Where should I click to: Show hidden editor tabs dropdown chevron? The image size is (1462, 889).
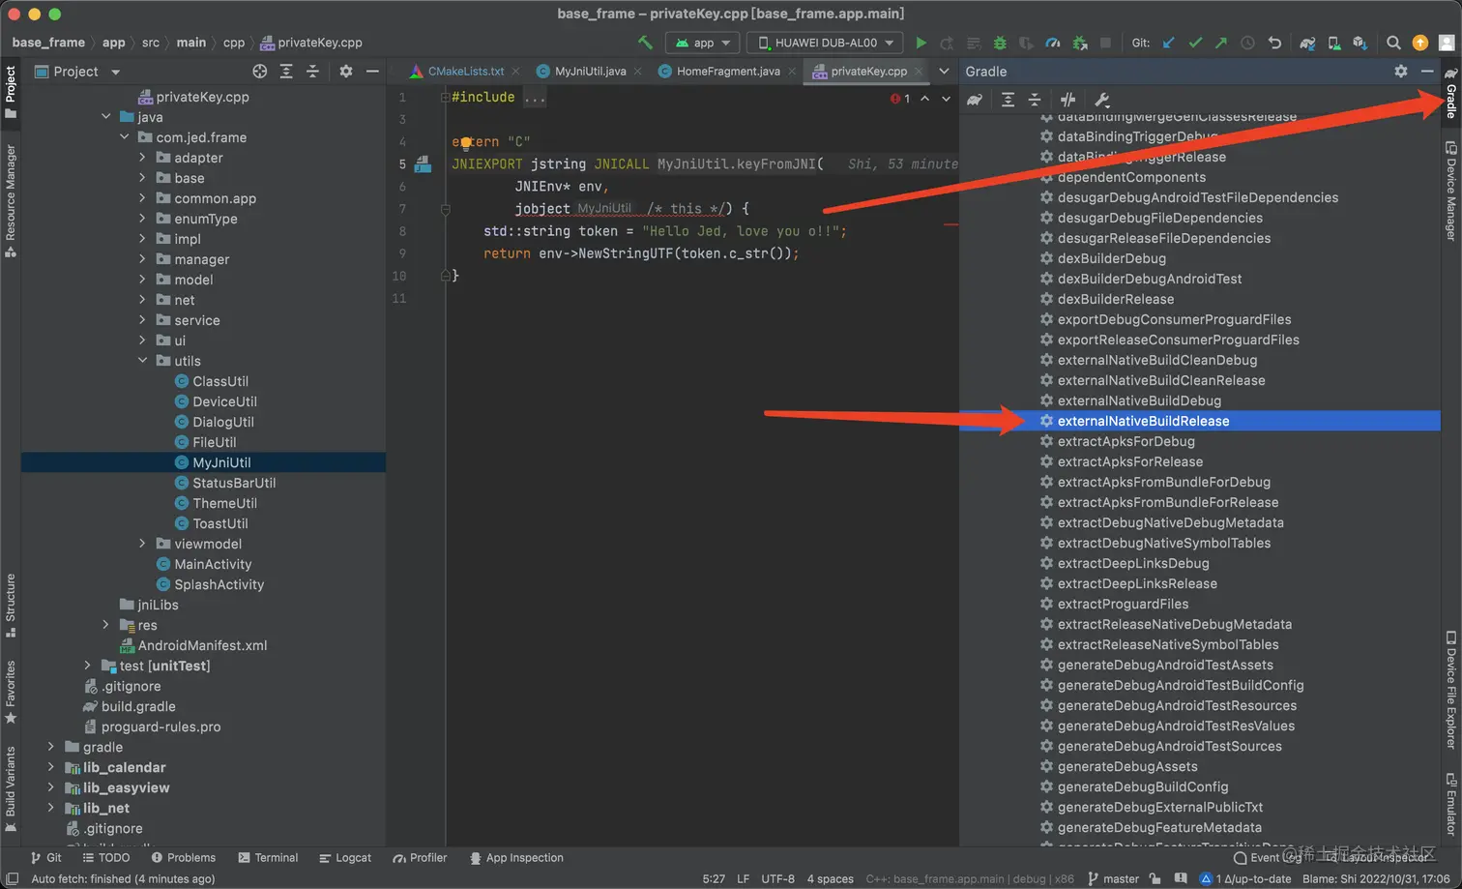[x=944, y=72]
